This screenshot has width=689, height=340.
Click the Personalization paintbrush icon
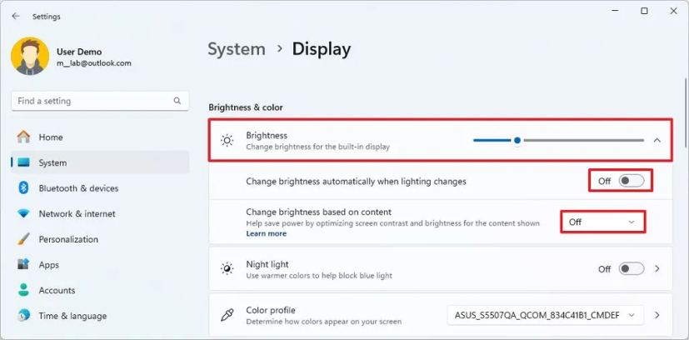pos(23,239)
